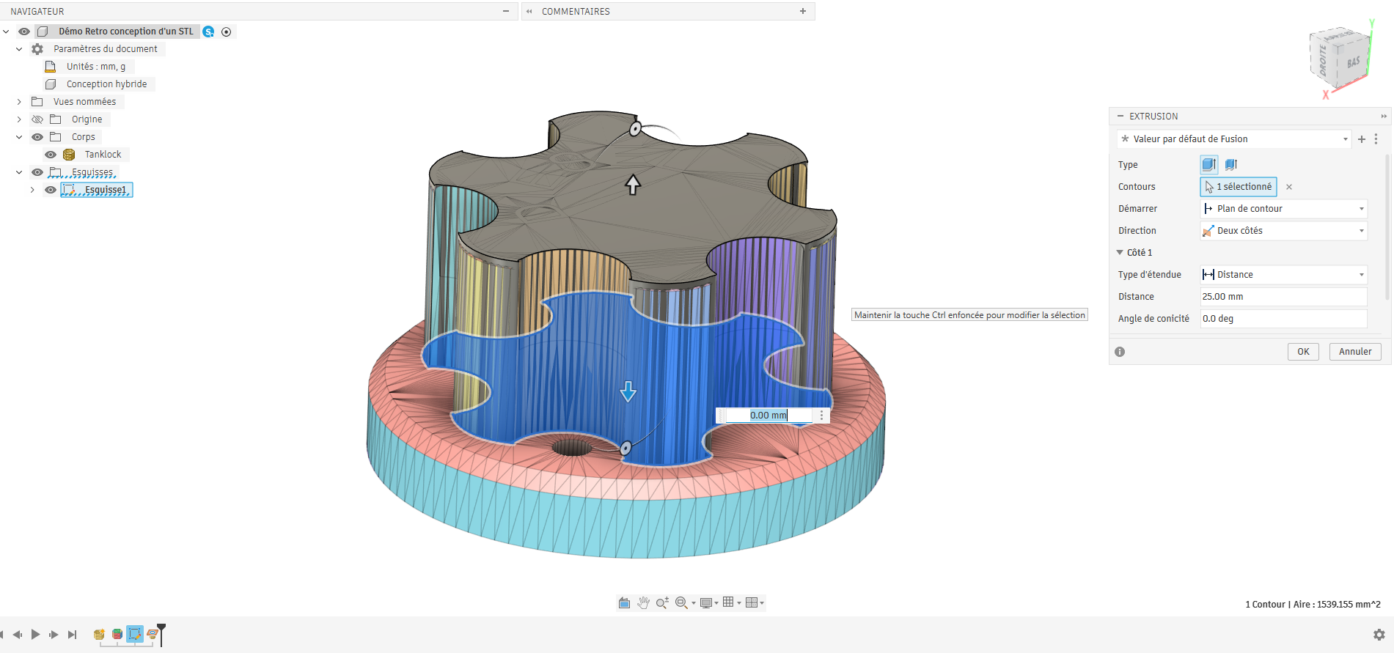
Task: Open the Grid and Snaps icon
Action: click(728, 602)
